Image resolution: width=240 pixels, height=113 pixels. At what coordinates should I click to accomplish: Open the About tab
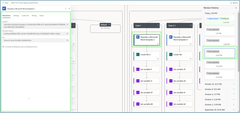[42, 16]
